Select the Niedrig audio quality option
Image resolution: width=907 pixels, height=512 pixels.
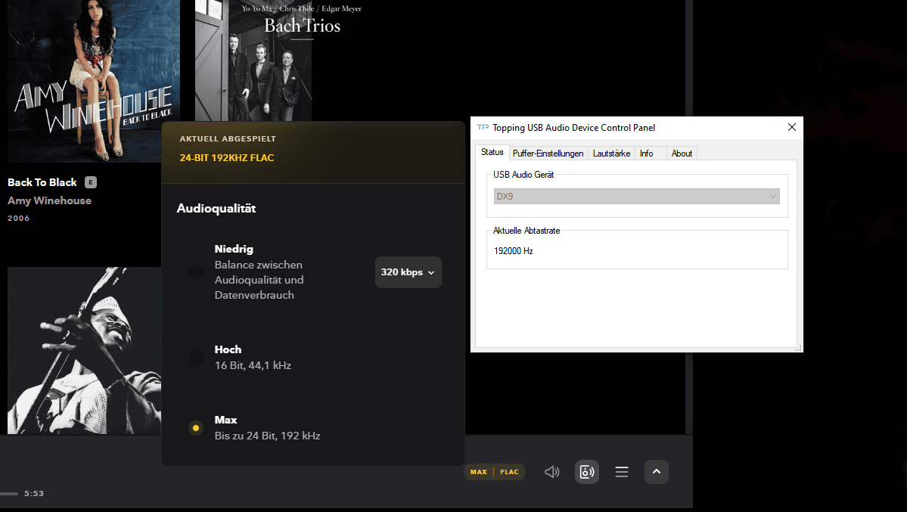[x=195, y=272]
